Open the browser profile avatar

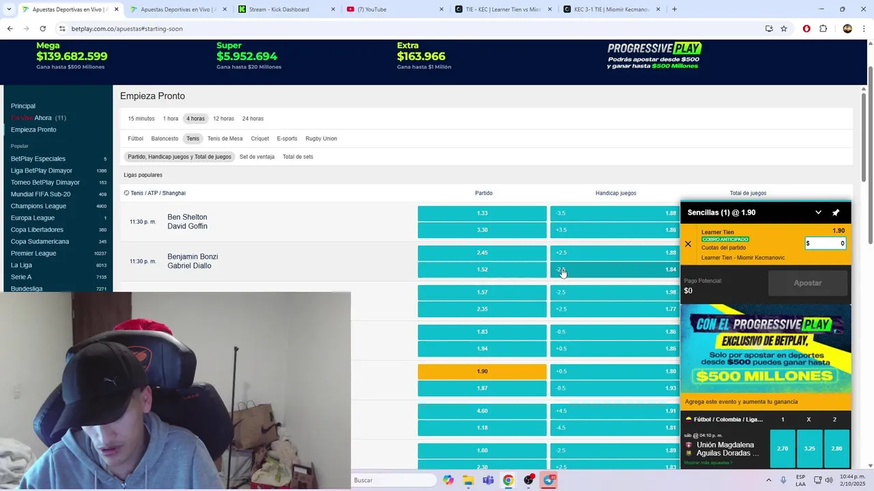[x=847, y=29]
